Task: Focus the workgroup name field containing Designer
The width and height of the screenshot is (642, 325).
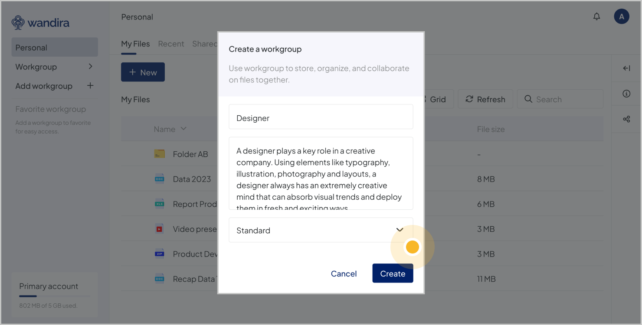Action: [x=321, y=118]
